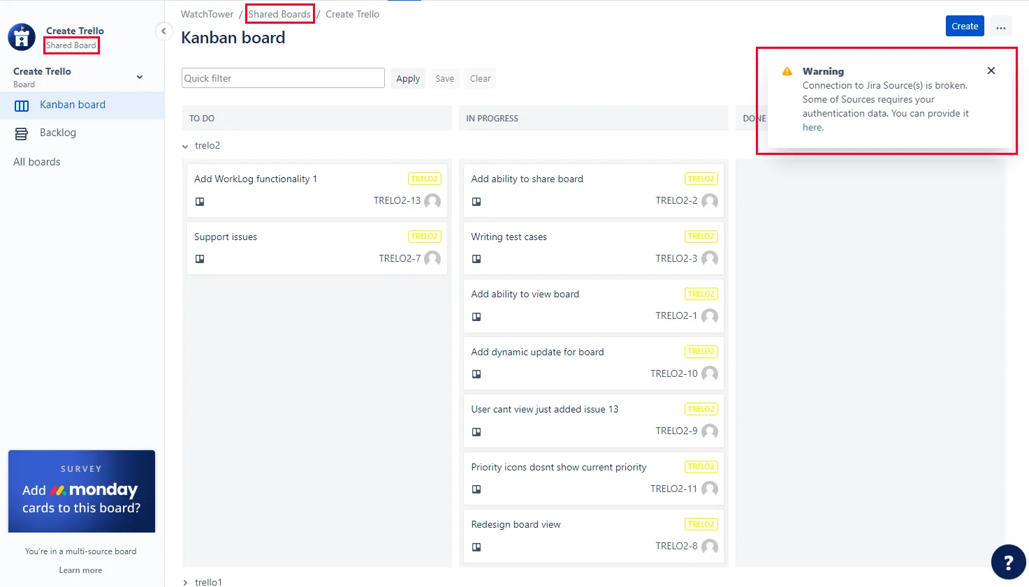This screenshot has height=587, width=1029.
Task: Open WatchTower breadcrumb link
Action: tap(207, 14)
